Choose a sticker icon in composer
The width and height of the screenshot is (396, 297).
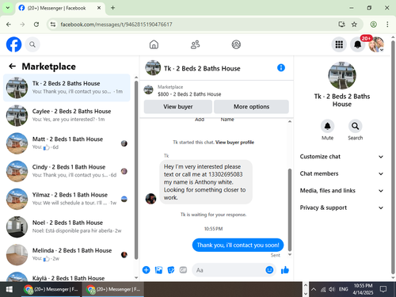(x=171, y=270)
